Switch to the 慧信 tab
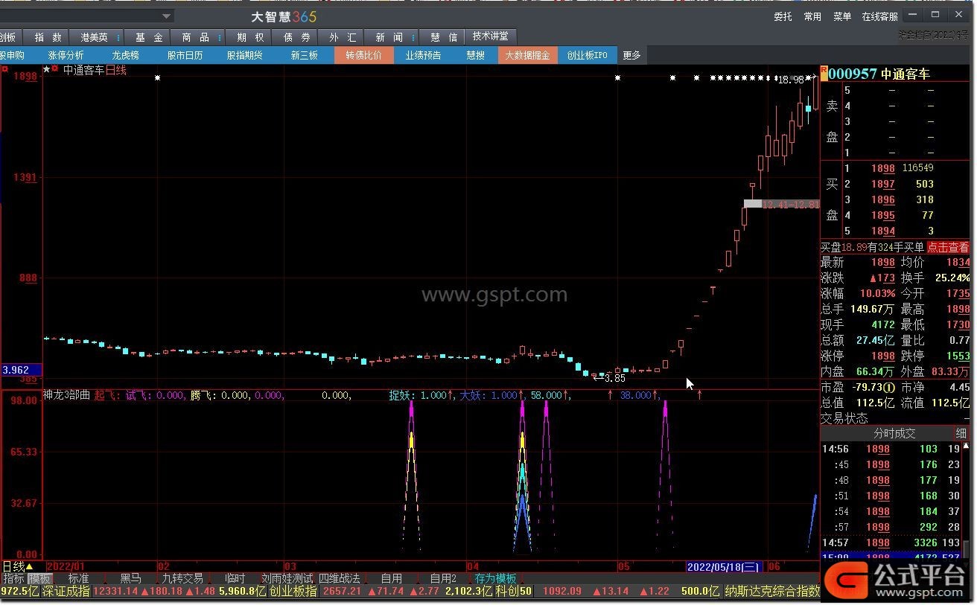Screen dimensions: 977x605 (x=444, y=37)
